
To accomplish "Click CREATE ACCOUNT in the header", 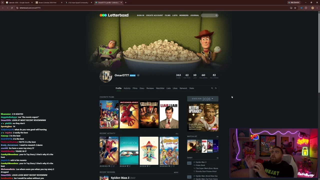I will click(x=154, y=15).
